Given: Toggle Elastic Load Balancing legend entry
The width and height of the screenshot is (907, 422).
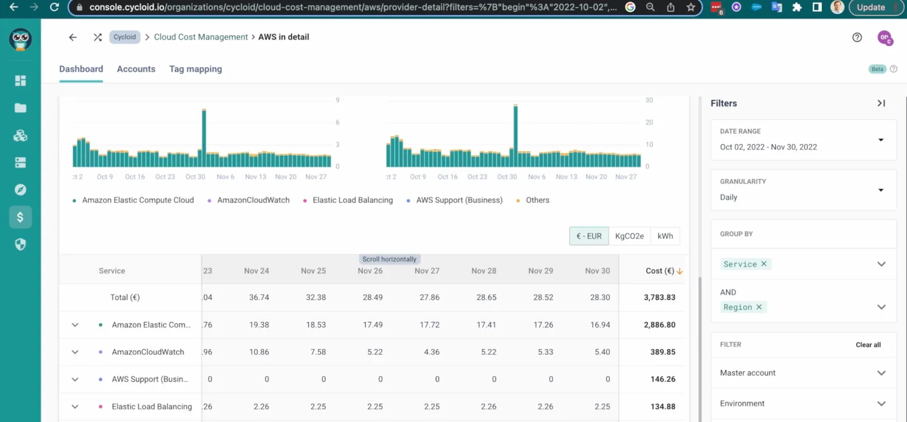Looking at the screenshot, I should [348, 201].
